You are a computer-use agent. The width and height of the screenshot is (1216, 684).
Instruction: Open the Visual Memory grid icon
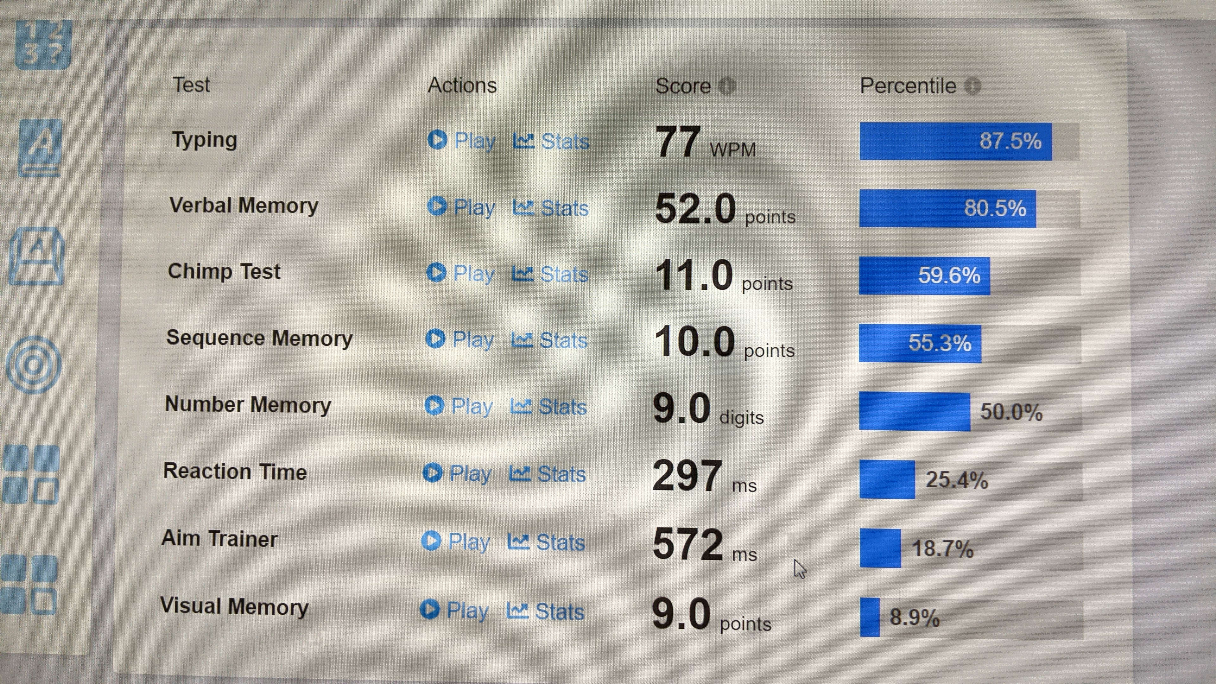(32, 474)
